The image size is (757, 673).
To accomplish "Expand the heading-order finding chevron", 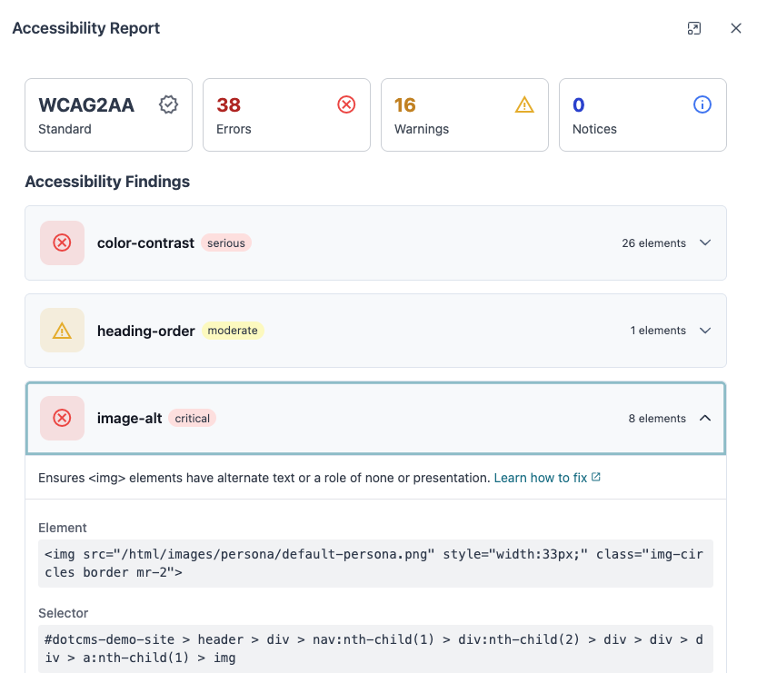I will click(x=705, y=331).
